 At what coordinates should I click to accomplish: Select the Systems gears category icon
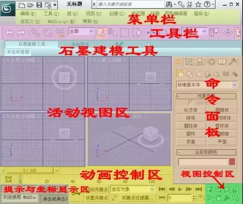235,74
